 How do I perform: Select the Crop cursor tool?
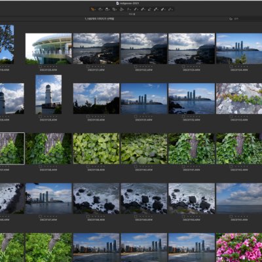[114, 9]
